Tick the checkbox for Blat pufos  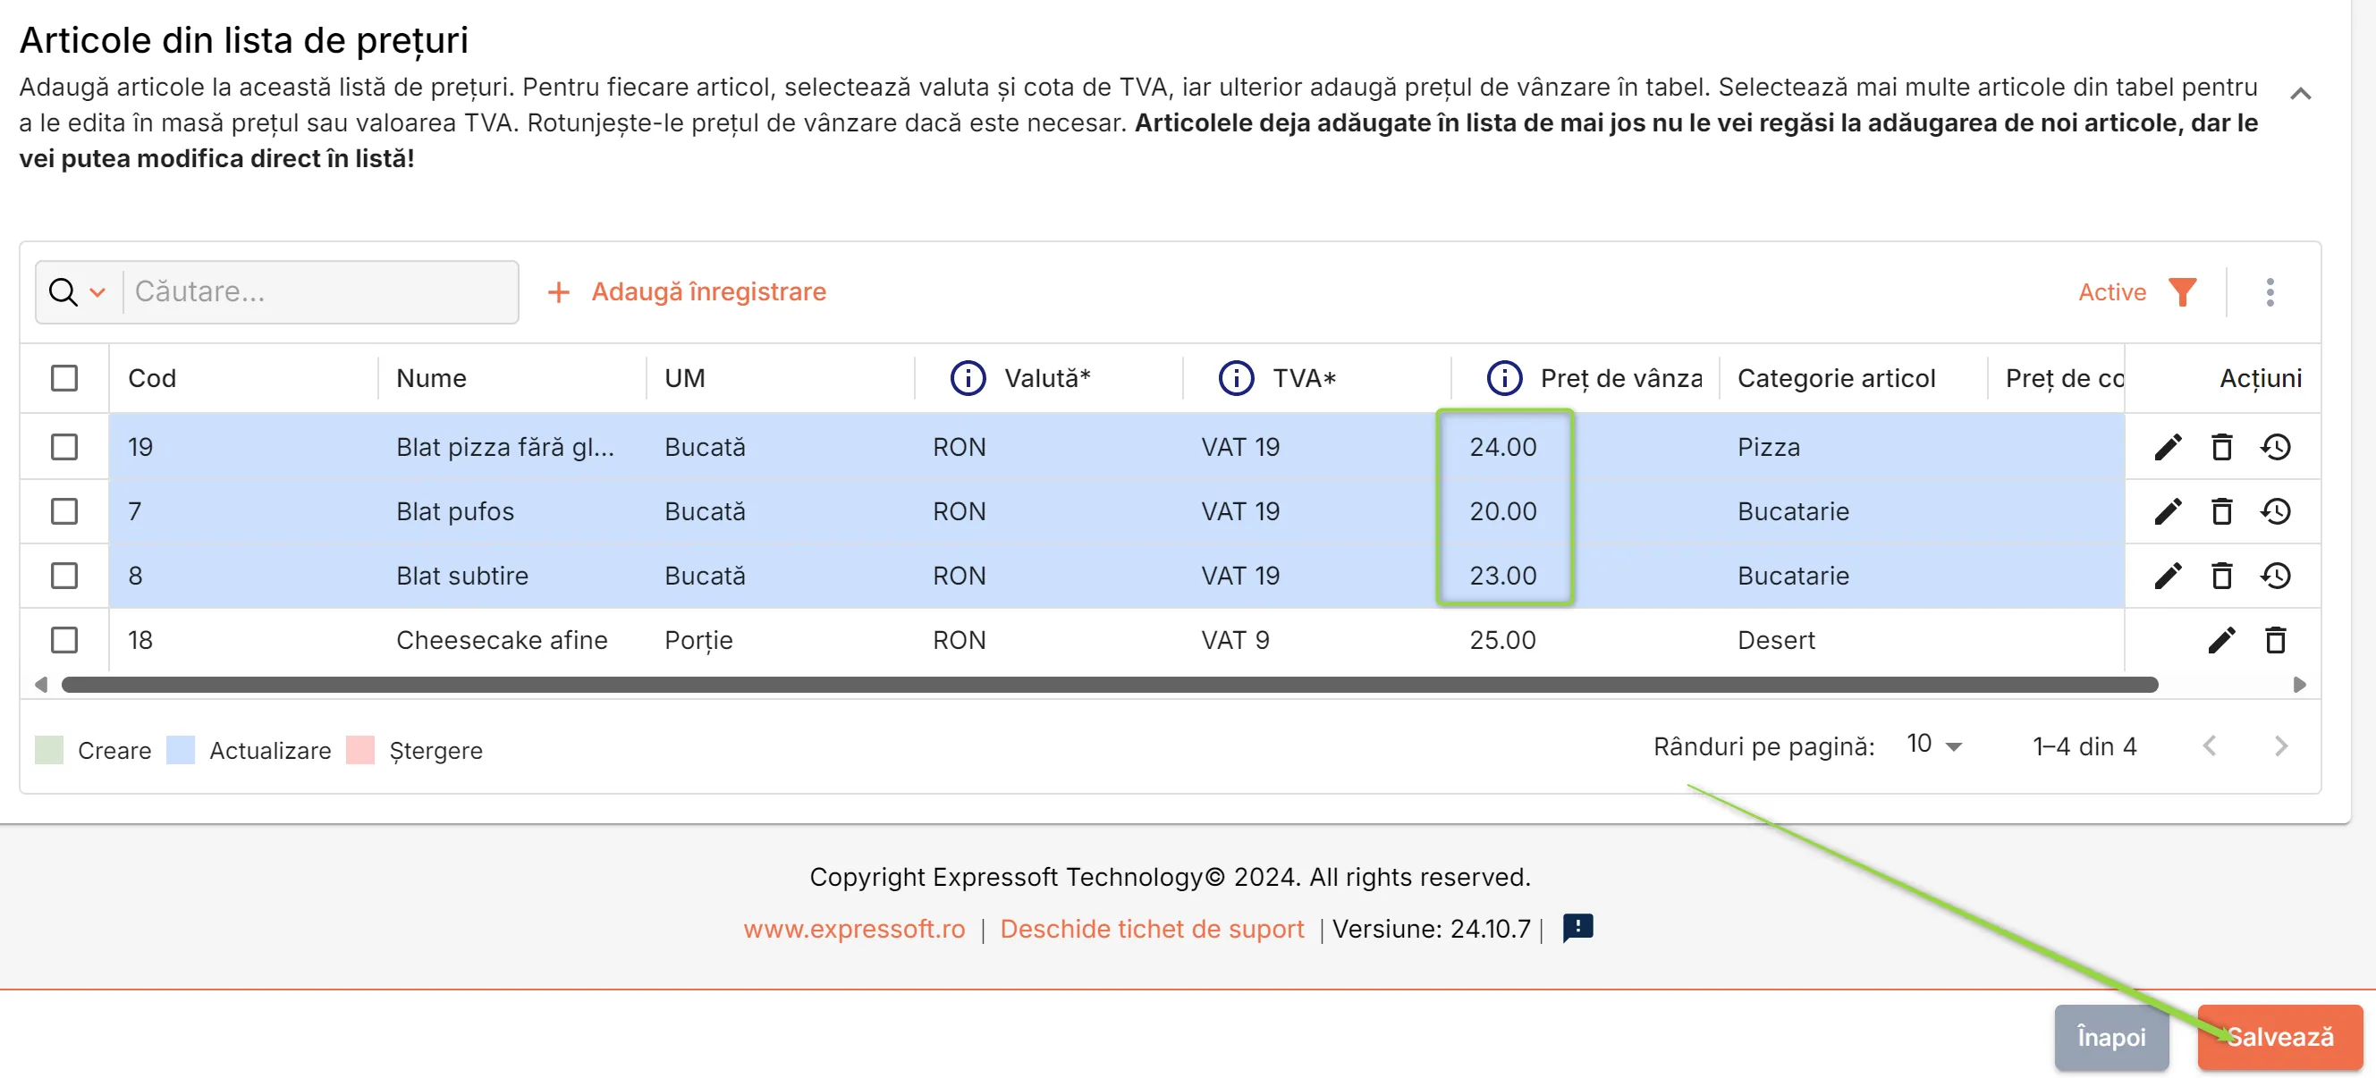(x=63, y=512)
